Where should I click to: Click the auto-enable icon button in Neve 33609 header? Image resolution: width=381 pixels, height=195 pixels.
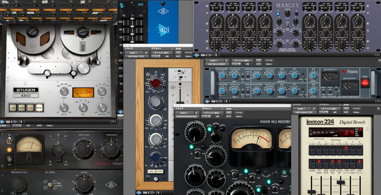click(258, 60)
